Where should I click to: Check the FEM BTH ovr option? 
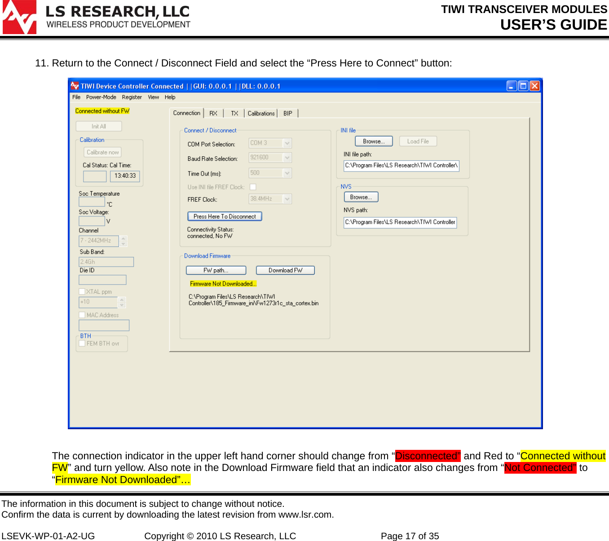tap(82, 343)
